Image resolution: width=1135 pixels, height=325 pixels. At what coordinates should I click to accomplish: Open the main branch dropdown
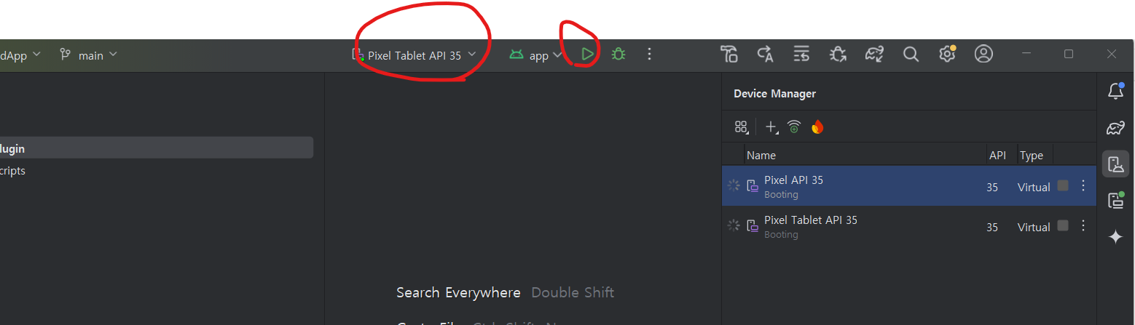88,55
